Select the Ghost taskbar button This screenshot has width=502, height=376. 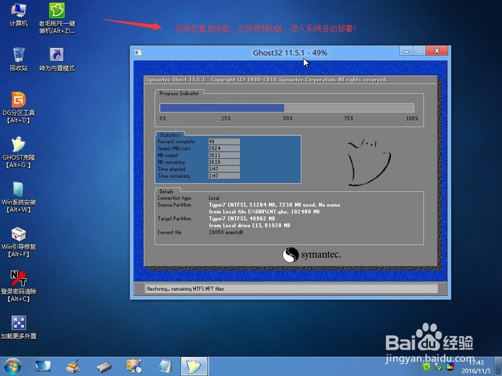pos(194,366)
